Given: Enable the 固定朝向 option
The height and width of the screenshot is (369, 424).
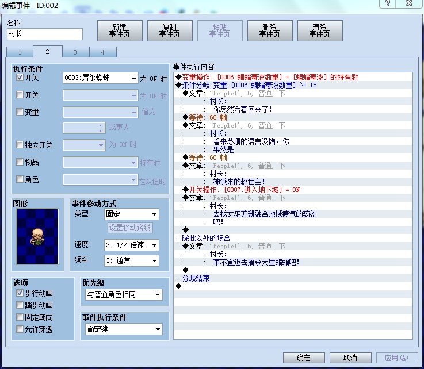Looking at the screenshot, I should tap(20, 317).
